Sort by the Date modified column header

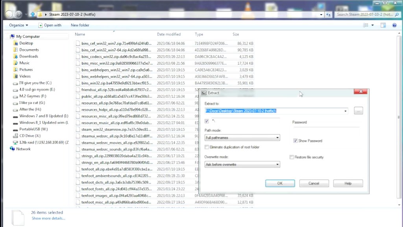(168, 34)
